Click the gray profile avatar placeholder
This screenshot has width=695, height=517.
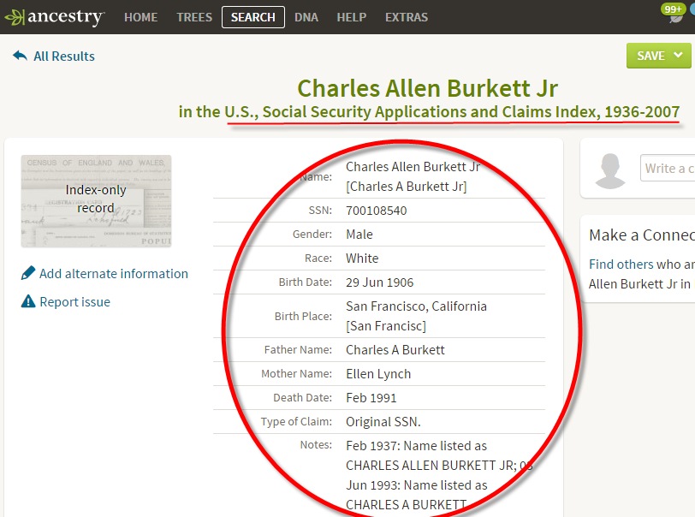[x=611, y=168]
